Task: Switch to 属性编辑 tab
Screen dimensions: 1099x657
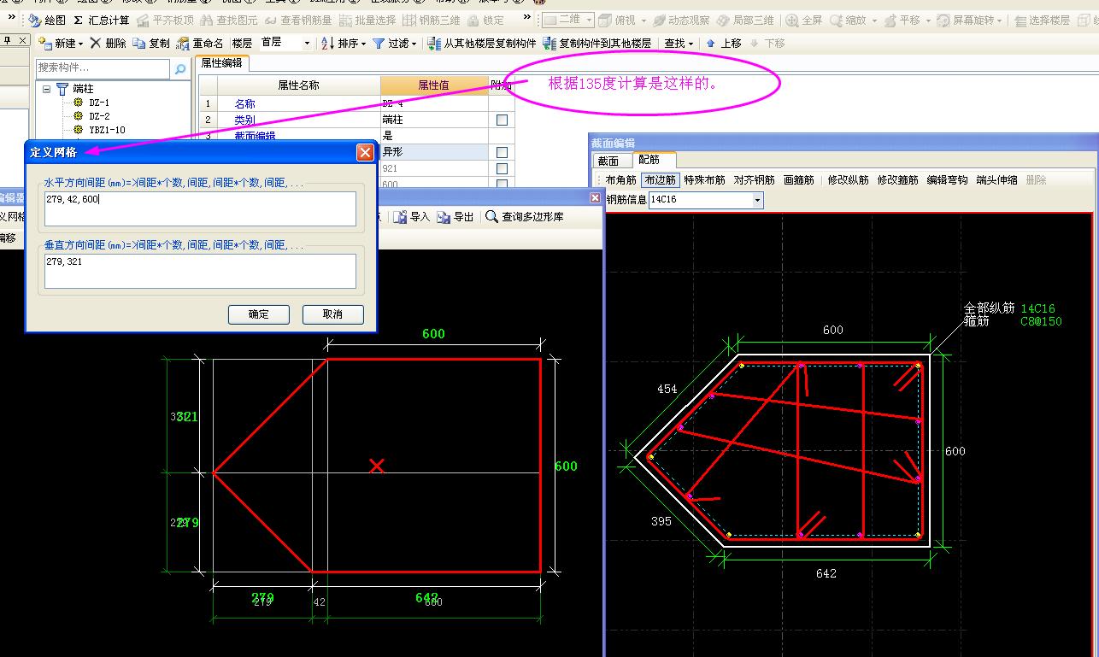Action: pos(221,62)
